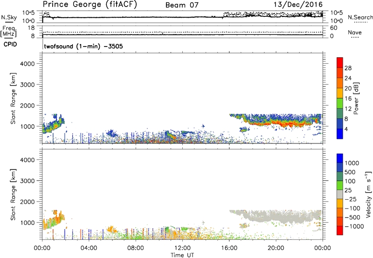The width and height of the screenshot is (373, 258).
Task: Click the velocity panel 'Slant Range [km]' axis label
Action: pos(13,195)
